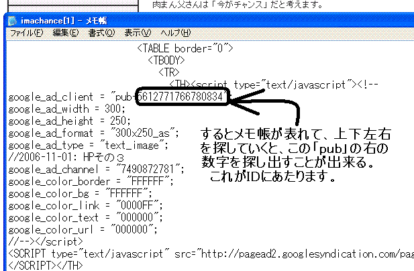Click the pub number 6127717667808834
This screenshot has height=271, width=414.
point(180,97)
